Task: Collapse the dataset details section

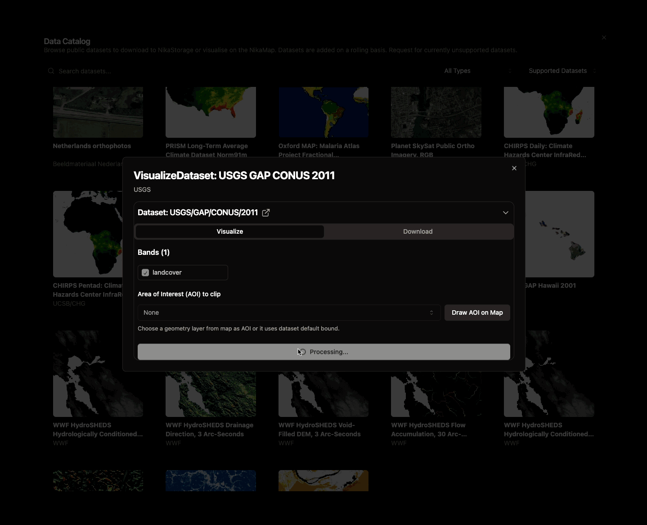Action: (505, 212)
